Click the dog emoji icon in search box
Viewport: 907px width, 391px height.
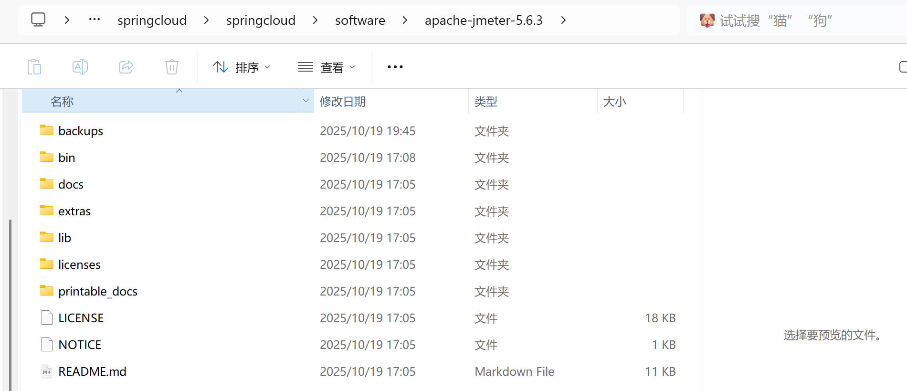[x=707, y=20]
